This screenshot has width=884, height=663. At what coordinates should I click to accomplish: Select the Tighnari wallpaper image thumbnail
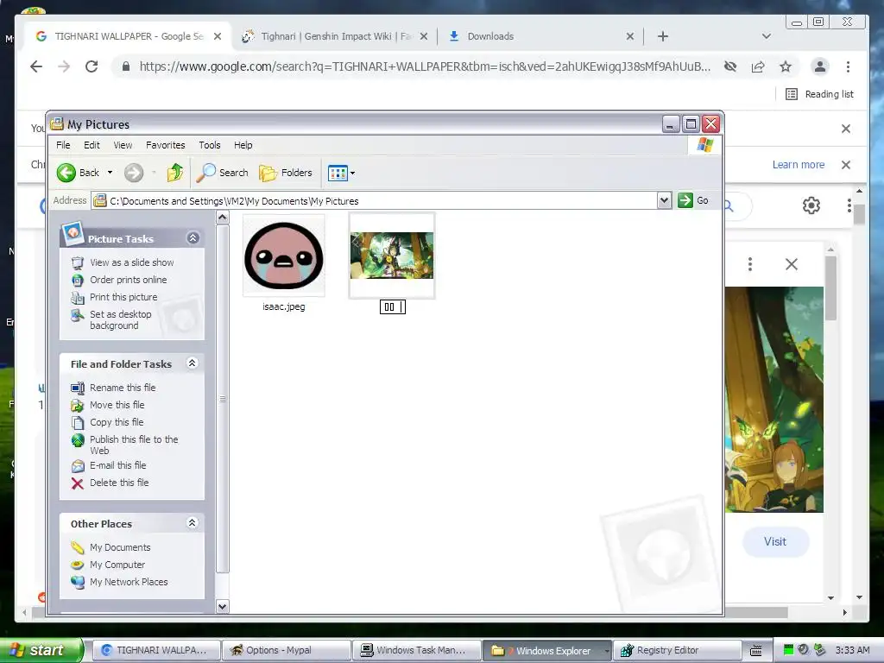coord(392,256)
